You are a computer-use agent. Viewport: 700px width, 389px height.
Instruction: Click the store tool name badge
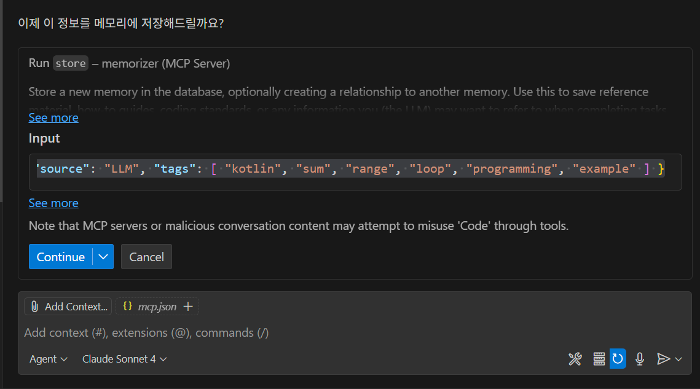tap(71, 63)
